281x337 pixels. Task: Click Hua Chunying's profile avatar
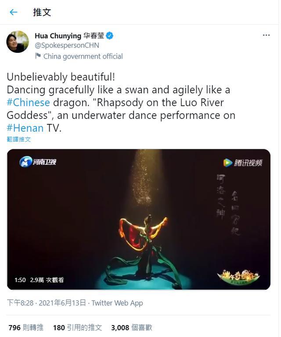click(18, 42)
